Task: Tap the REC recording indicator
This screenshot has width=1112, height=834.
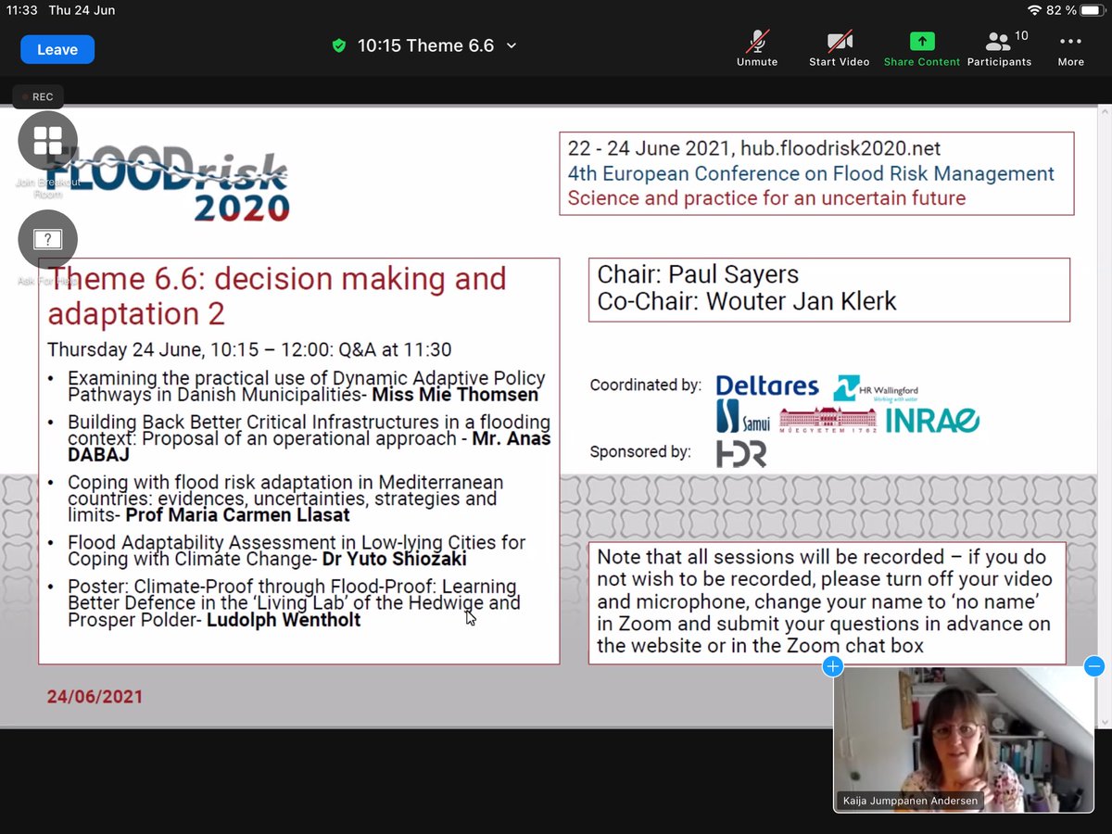Action: pos(38,96)
